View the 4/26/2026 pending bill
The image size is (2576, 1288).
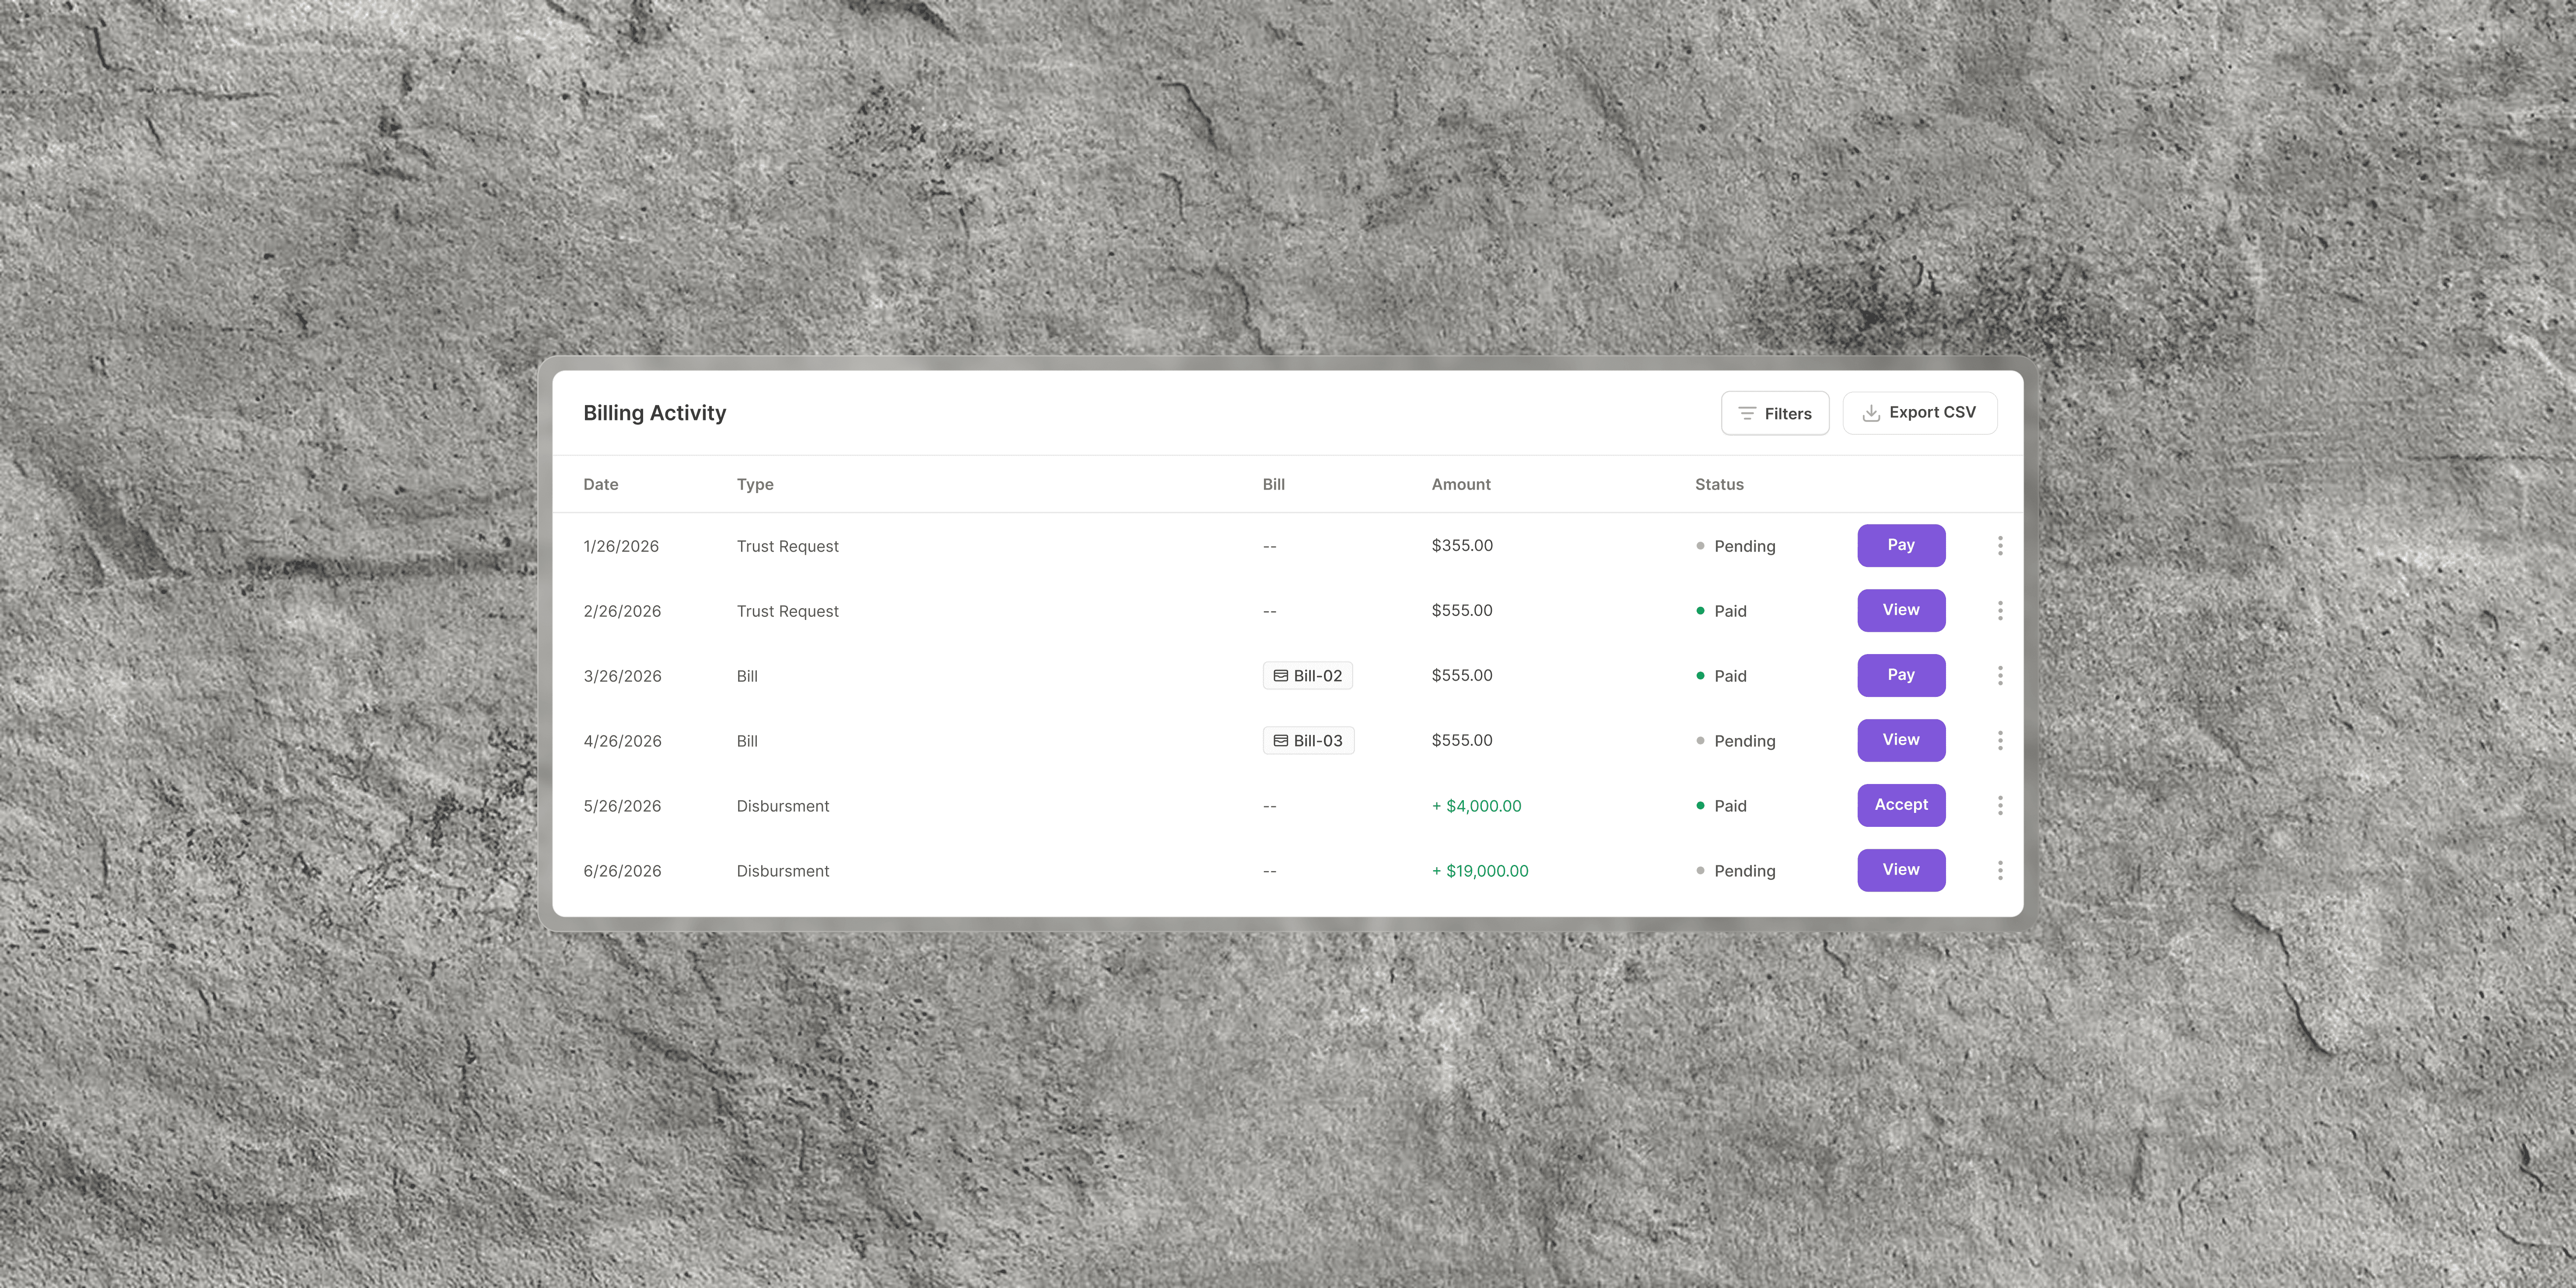1901,740
